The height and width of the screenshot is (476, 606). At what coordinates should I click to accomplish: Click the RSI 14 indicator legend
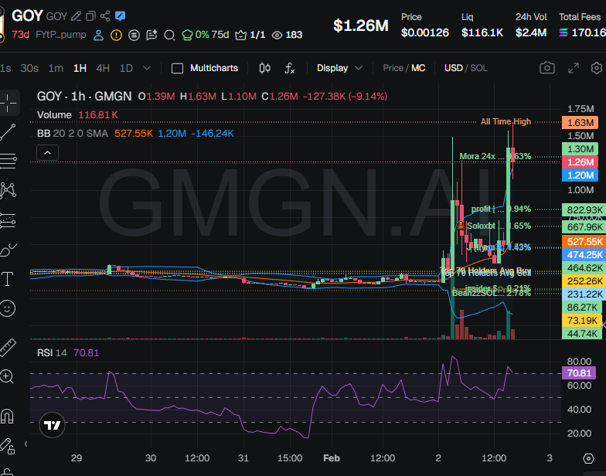(52, 353)
